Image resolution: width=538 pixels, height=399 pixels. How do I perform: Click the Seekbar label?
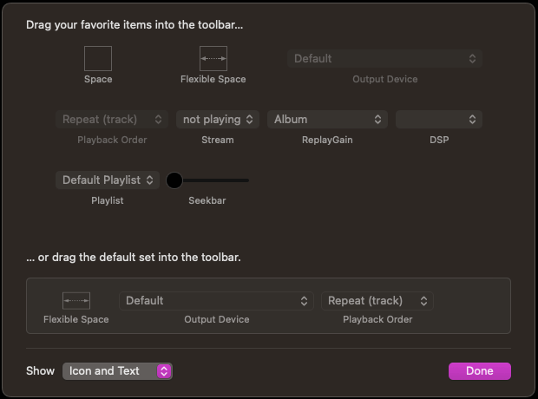coord(208,200)
